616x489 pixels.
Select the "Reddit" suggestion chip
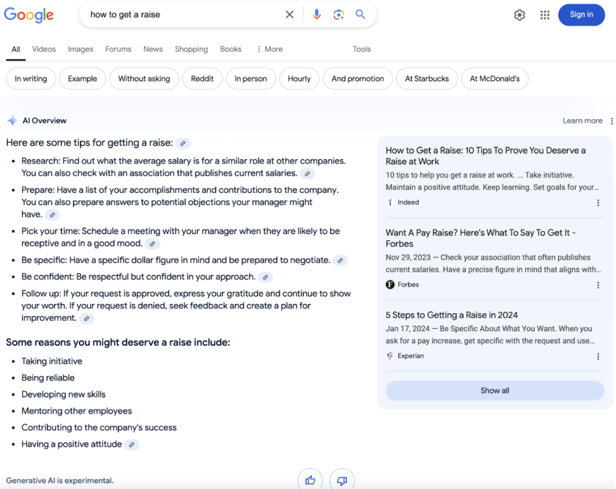coord(202,79)
